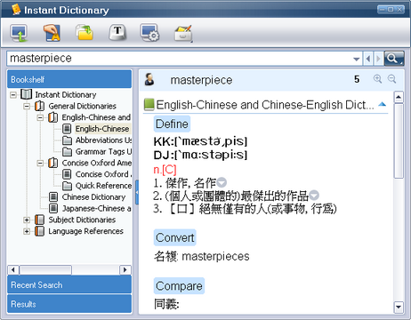Click the bookshelf horizontal scrollbar thumb

tap(45, 269)
